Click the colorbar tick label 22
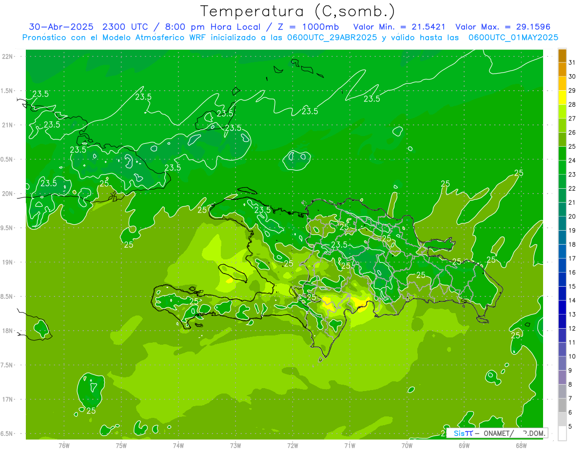 (572, 188)
